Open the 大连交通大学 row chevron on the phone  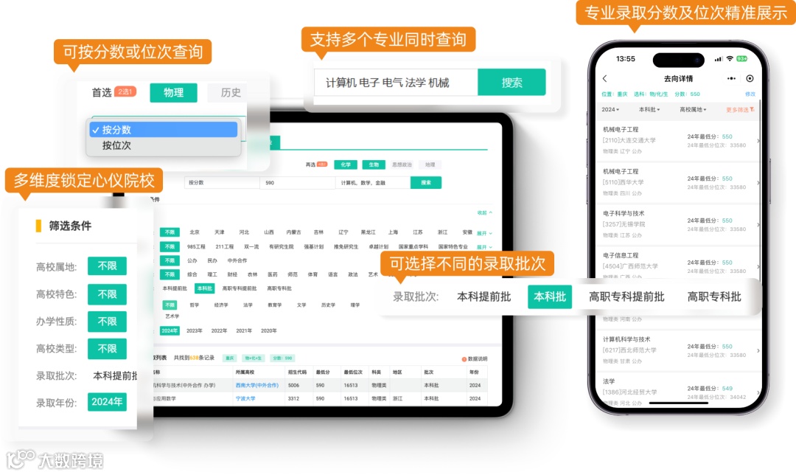[x=758, y=141]
